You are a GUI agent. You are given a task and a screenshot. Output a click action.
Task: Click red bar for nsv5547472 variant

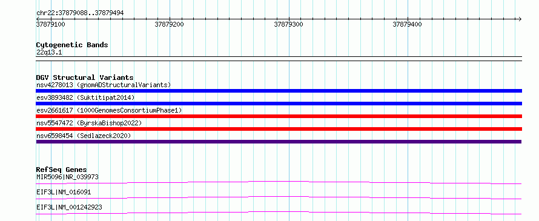279,129
